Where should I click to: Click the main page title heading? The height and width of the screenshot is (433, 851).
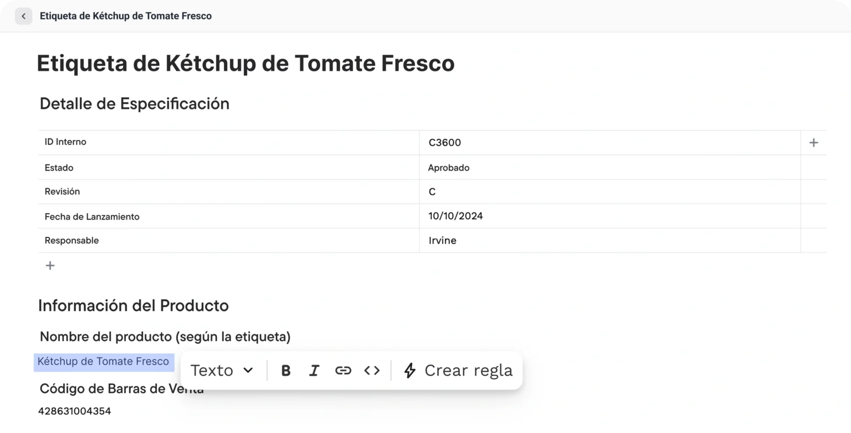pyautogui.click(x=245, y=63)
